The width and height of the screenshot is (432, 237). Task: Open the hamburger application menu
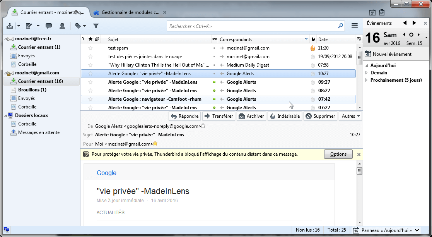[x=354, y=26]
